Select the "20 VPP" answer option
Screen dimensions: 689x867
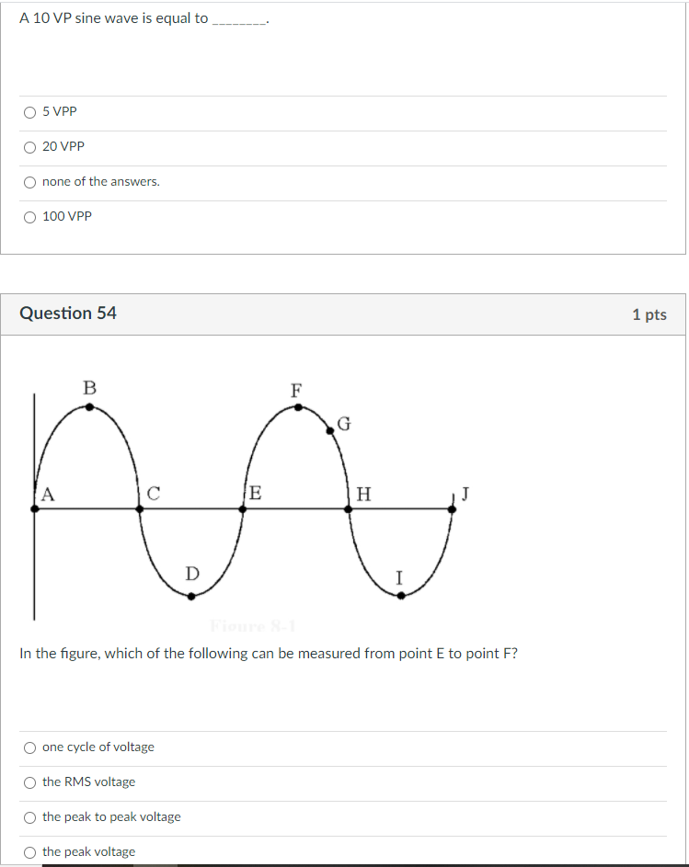click(x=29, y=146)
